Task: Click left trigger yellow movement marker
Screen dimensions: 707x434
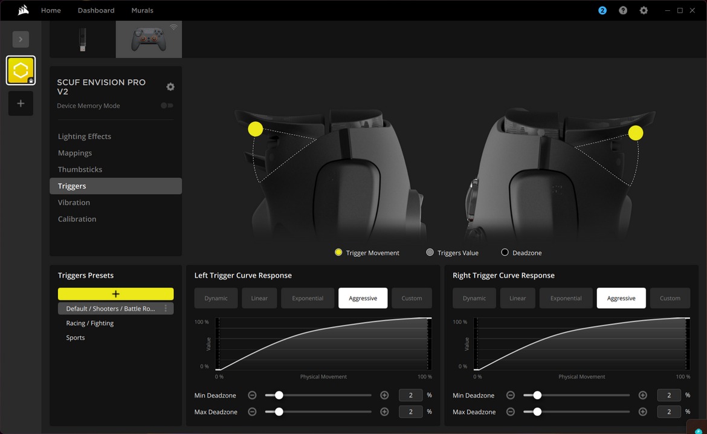Action: [255, 129]
